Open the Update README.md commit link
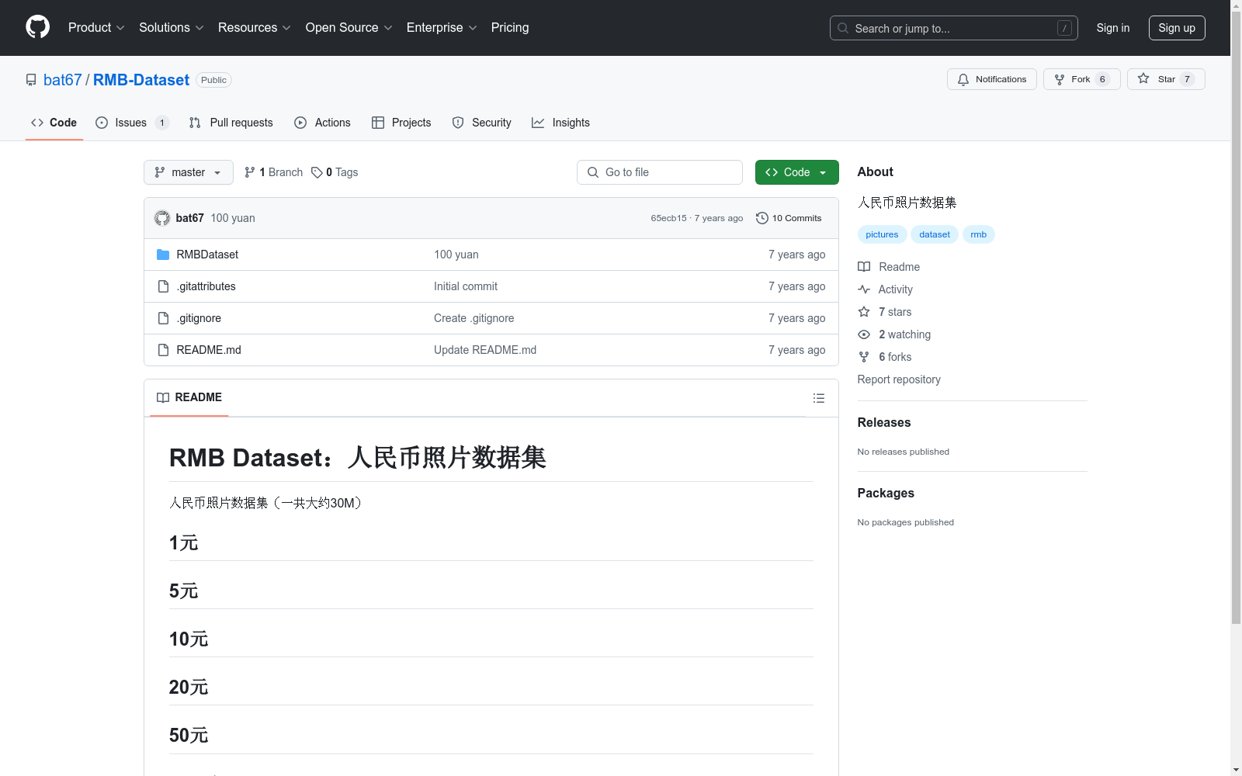Image resolution: width=1242 pixels, height=776 pixels. [485, 350]
